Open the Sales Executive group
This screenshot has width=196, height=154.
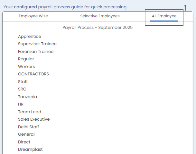tap(34, 119)
